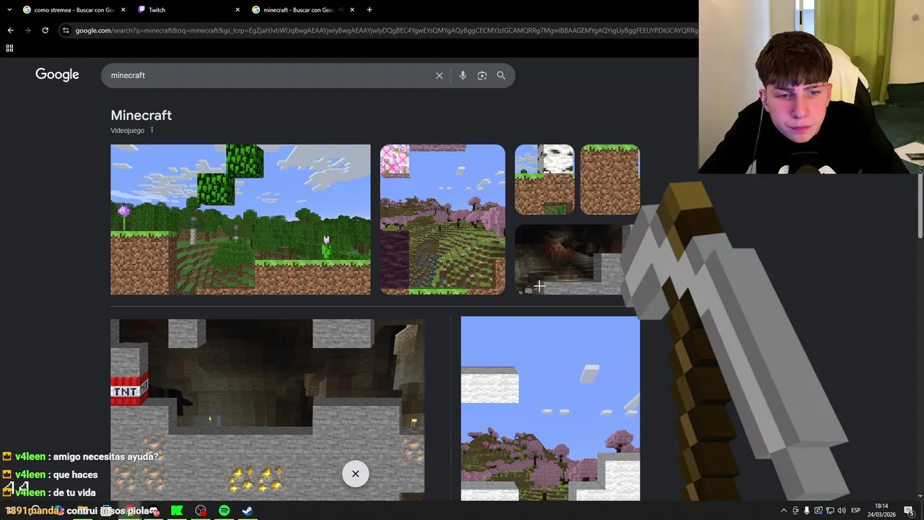
Task: View site information for google.com
Action: pos(66,30)
